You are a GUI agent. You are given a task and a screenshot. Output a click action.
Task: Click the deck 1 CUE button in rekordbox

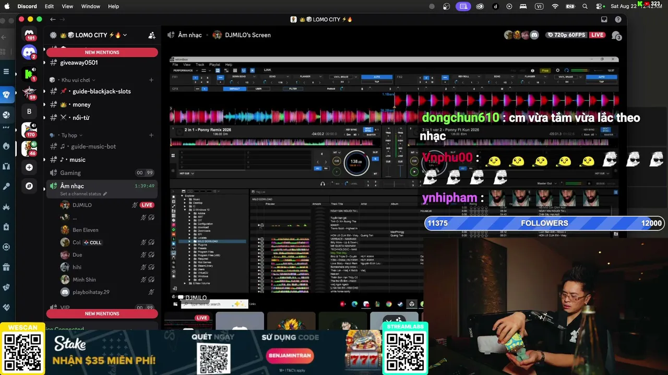tap(337, 161)
